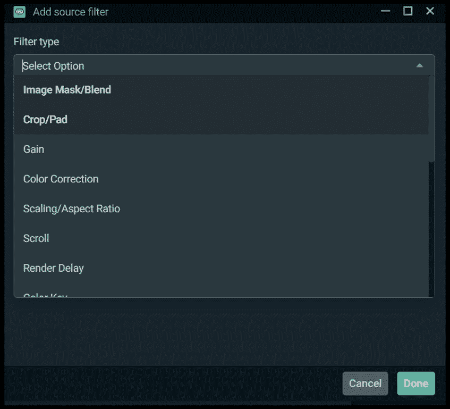This screenshot has width=450, height=409.
Task: Choose Color Correction filter option
Action: point(221,179)
